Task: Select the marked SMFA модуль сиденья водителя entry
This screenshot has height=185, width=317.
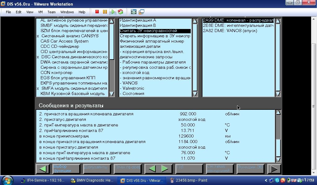Action: click(x=74, y=88)
